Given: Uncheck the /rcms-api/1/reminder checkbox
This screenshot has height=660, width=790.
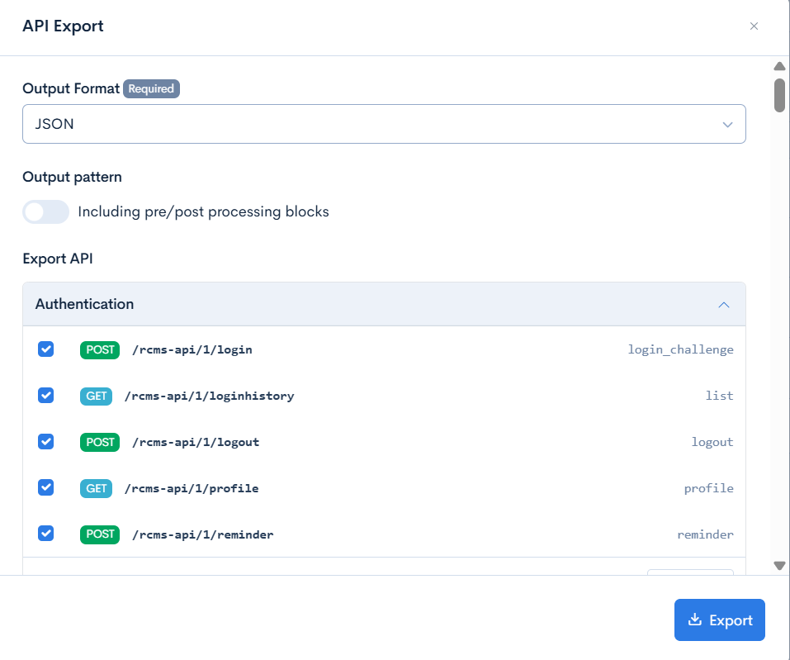Looking at the screenshot, I should point(46,534).
